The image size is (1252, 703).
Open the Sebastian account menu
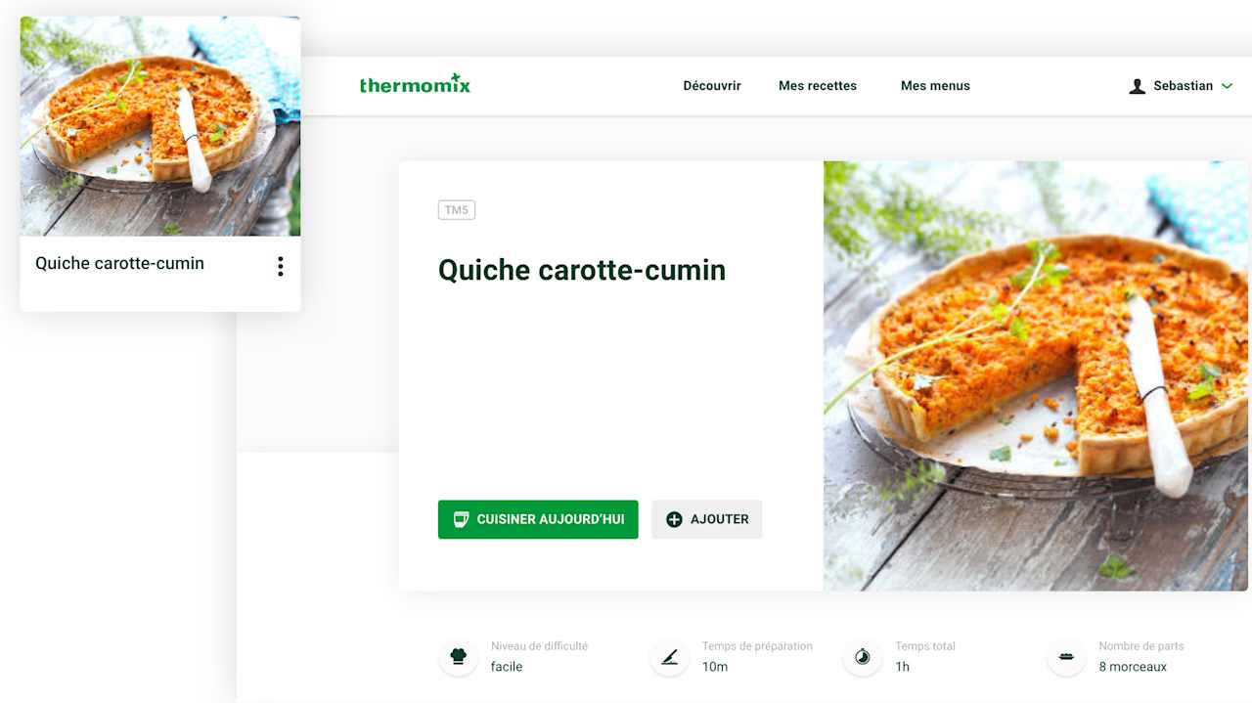[1181, 86]
